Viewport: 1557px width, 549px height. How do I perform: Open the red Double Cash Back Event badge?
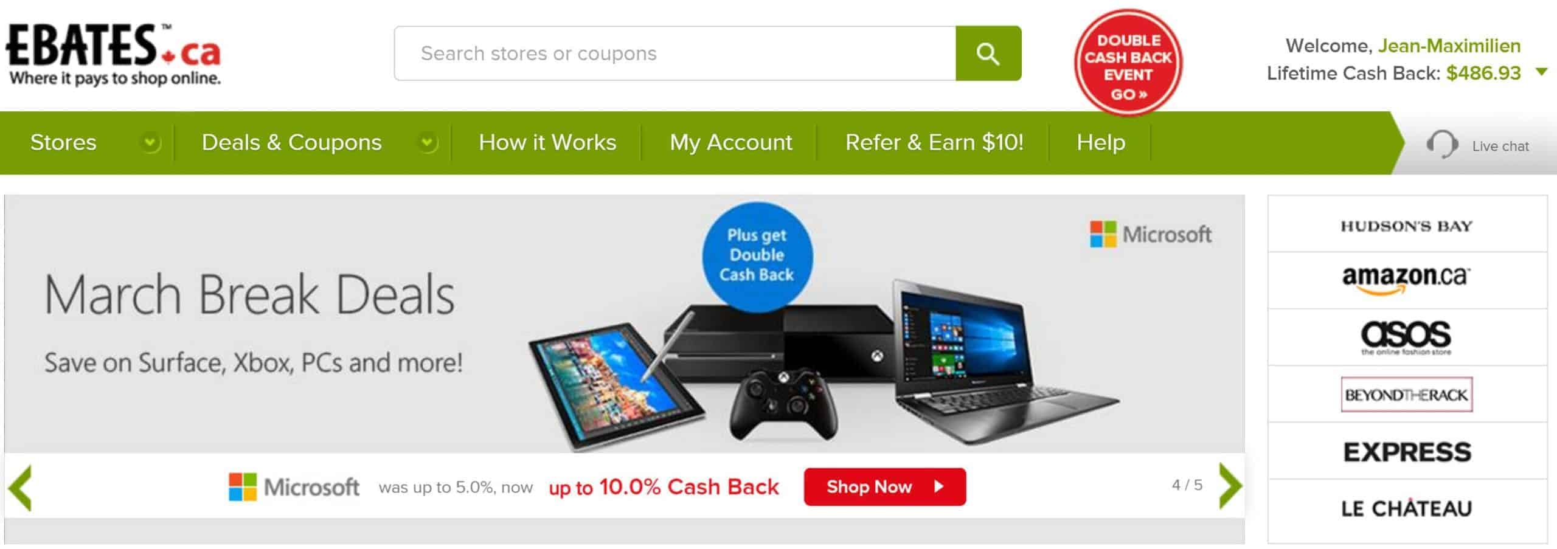[1128, 63]
